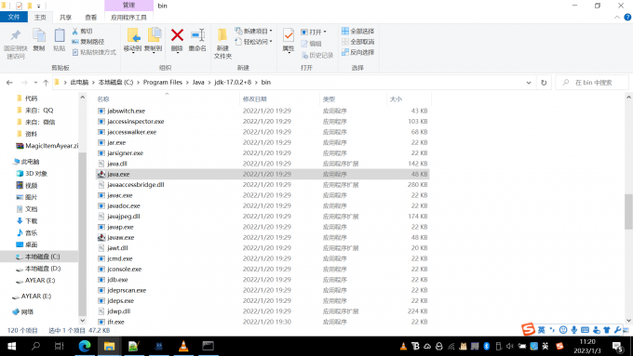This screenshot has width=633, height=356.
Task: Deselect all items via ribbon
Action: click(x=357, y=42)
